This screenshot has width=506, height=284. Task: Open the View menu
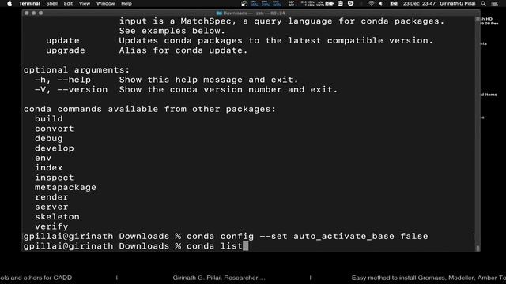tap(85, 3)
